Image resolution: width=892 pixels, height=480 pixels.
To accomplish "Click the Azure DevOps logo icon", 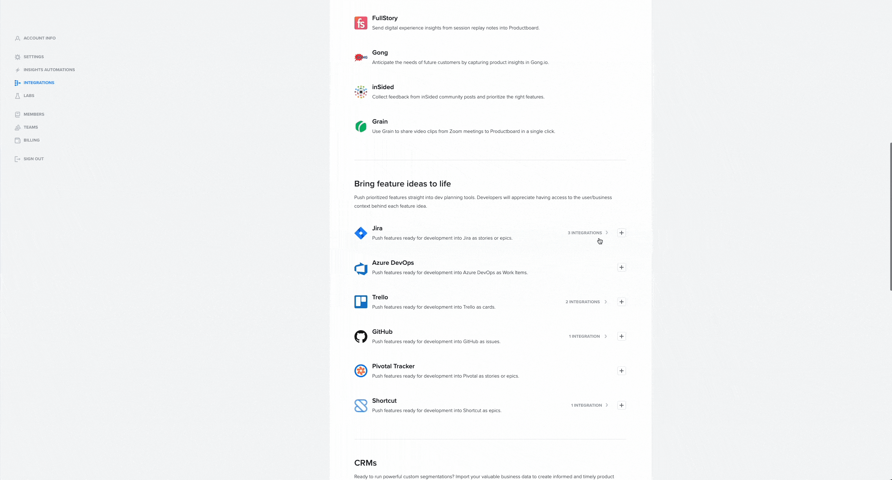I will point(361,268).
